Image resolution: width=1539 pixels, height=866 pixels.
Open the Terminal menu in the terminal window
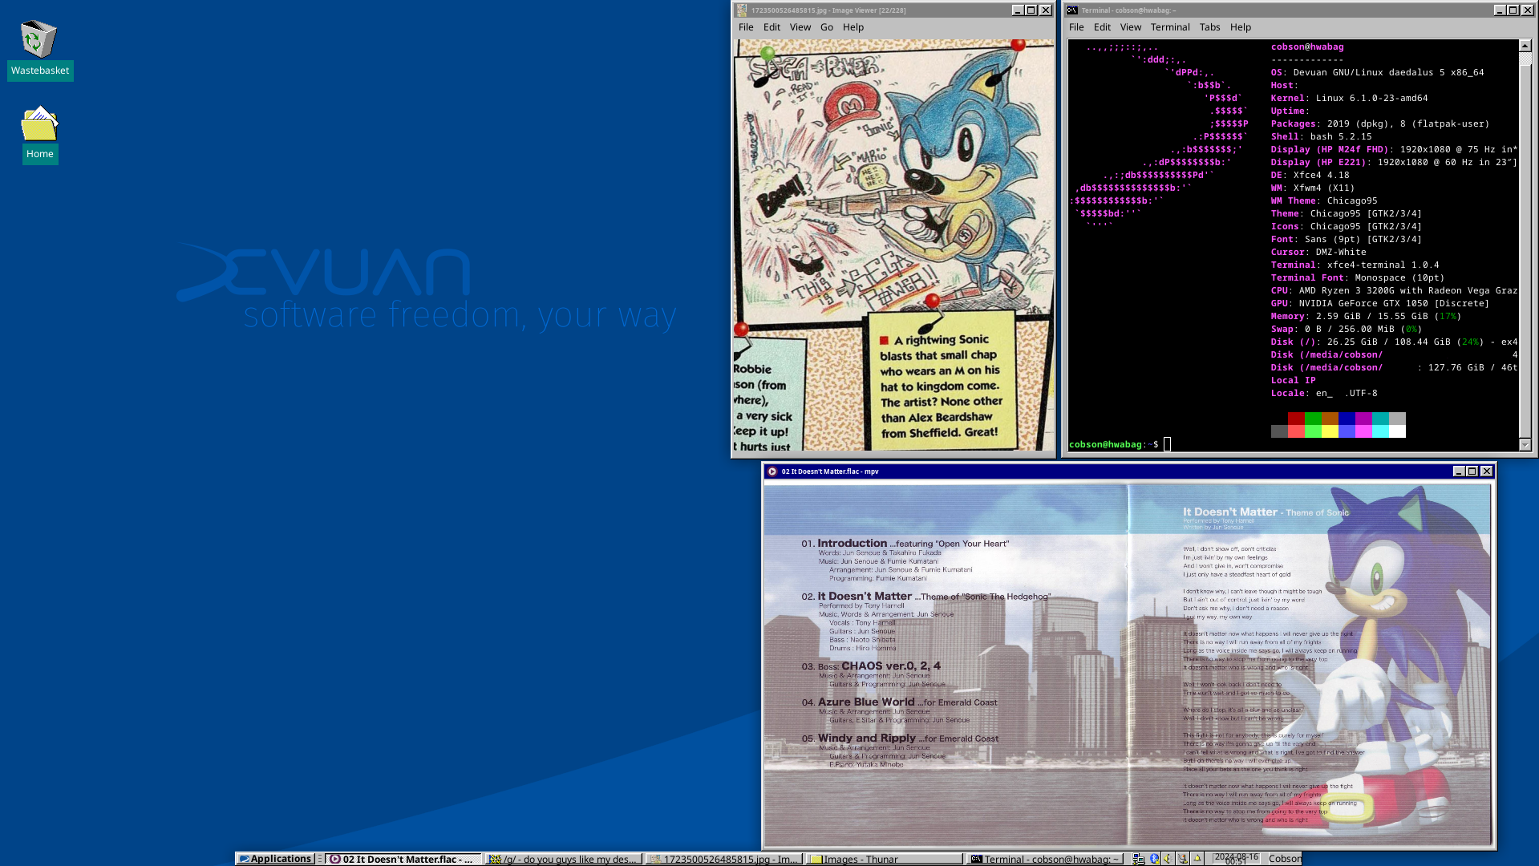click(x=1170, y=27)
